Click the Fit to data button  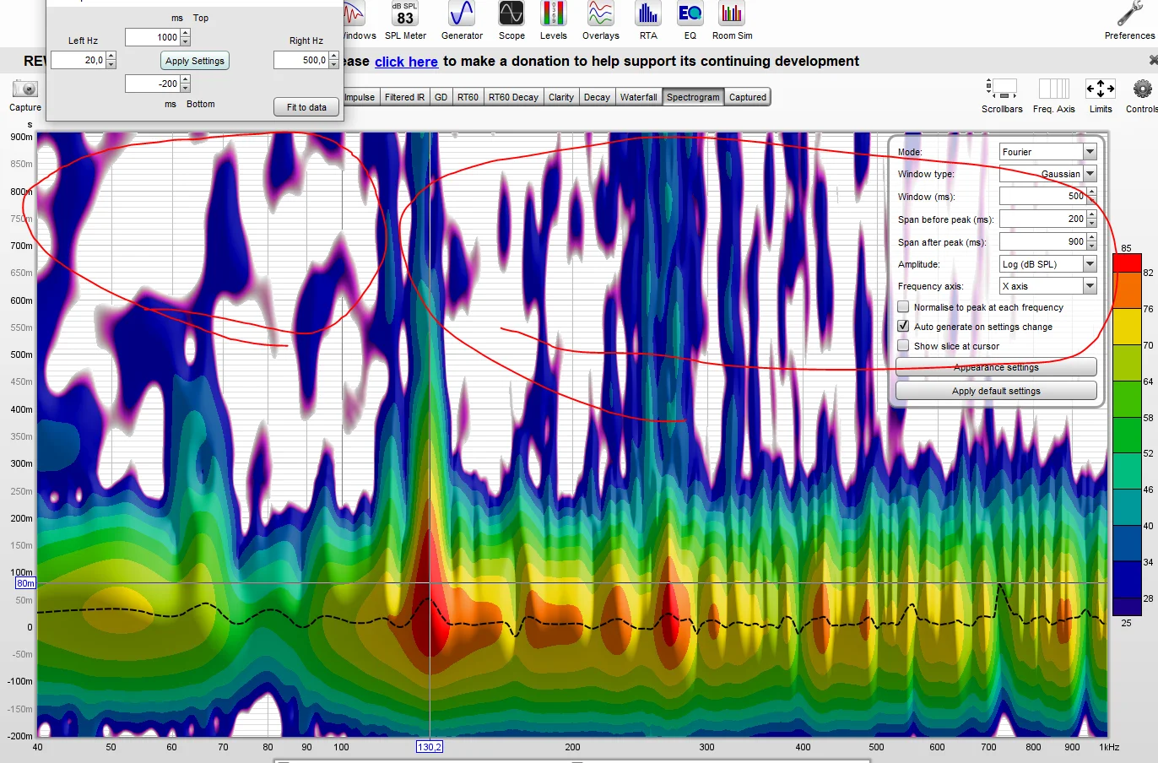[306, 107]
